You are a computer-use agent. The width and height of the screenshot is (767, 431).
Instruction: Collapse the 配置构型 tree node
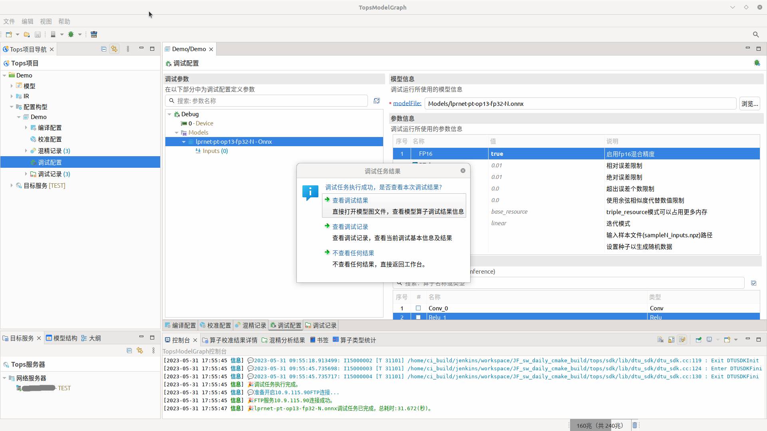(12, 107)
